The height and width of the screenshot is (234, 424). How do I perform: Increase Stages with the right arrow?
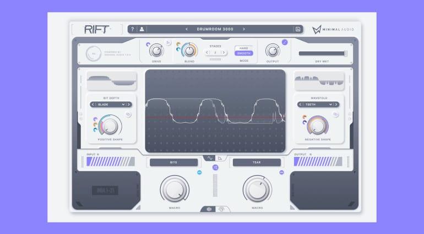click(224, 53)
